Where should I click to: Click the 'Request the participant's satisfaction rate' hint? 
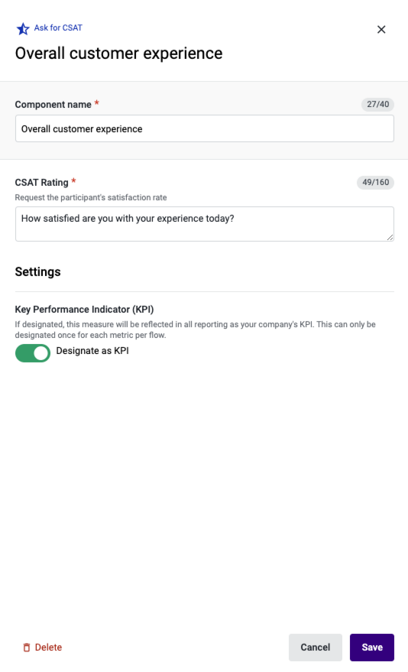pos(91,197)
